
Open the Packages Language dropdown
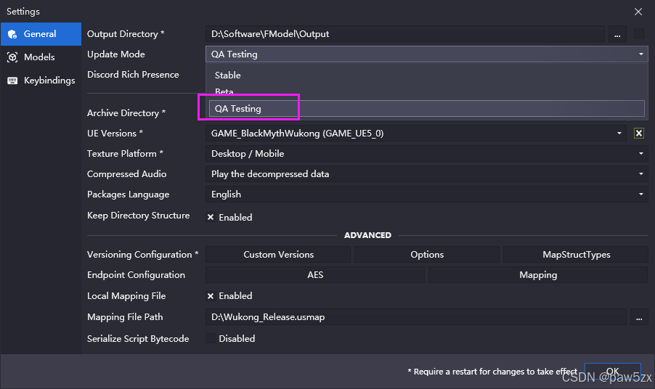pyautogui.click(x=426, y=194)
